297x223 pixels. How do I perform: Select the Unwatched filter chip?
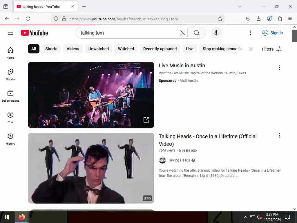(x=99, y=49)
